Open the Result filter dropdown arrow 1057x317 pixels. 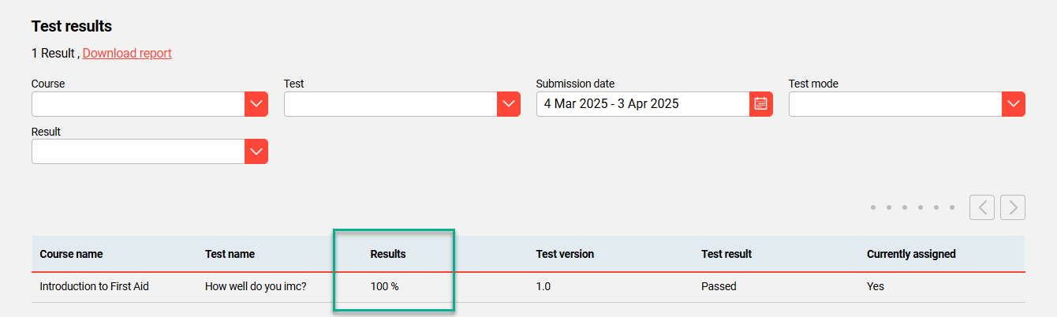coord(256,151)
